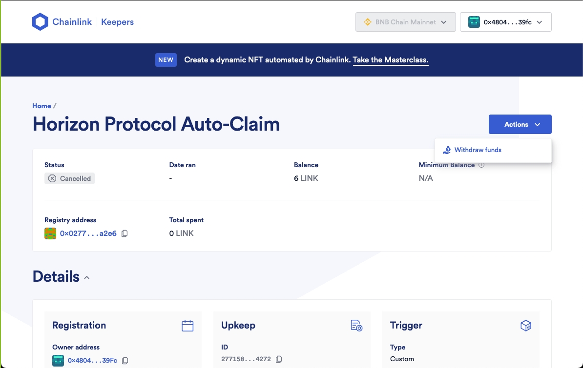
Task: Open the BNB Chain Mainnet network dropdown
Action: [x=405, y=22]
